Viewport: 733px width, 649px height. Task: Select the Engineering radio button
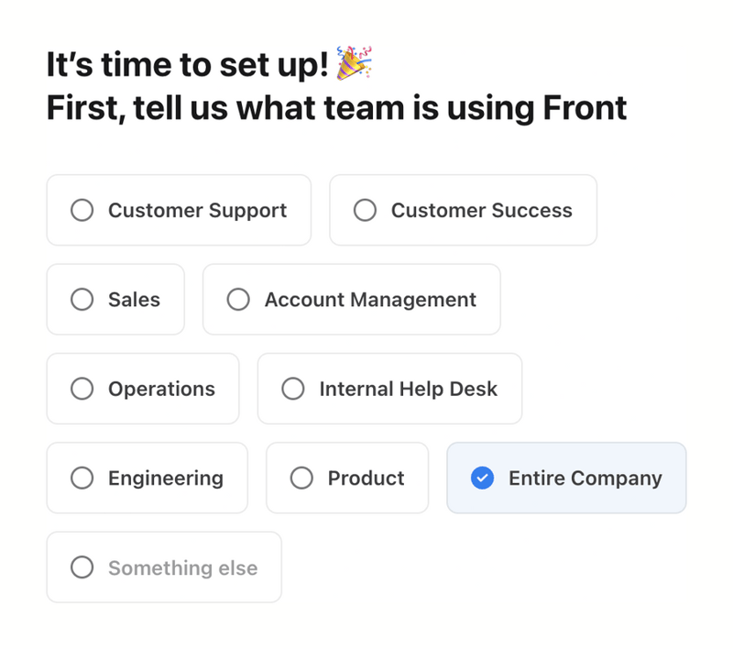pos(82,478)
